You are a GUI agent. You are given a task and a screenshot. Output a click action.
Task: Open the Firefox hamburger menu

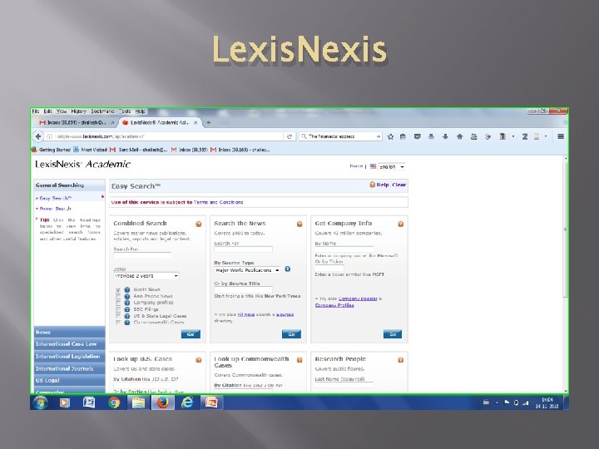pos(561,136)
